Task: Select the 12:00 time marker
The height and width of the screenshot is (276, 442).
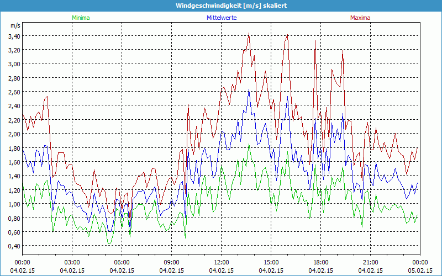Action: pos(221,262)
